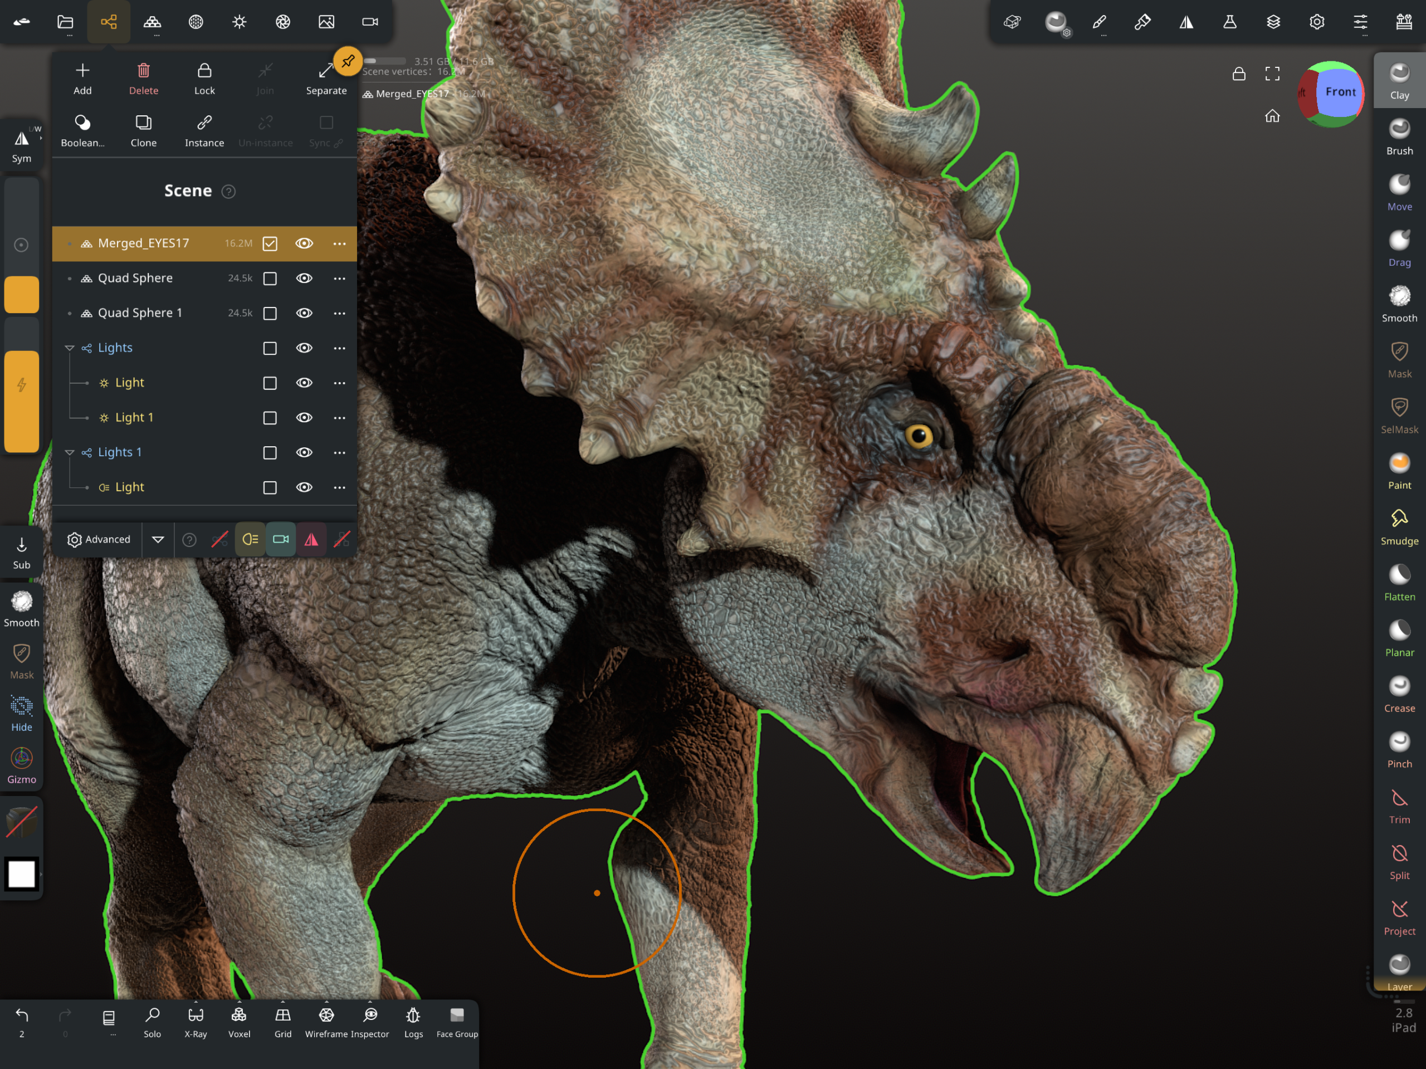Check the Light 1 selection checkbox
This screenshot has height=1069, width=1426.
(270, 418)
